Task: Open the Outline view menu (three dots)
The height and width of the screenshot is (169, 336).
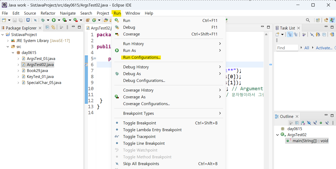Action: pyautogui.click(x=333, y=123)
